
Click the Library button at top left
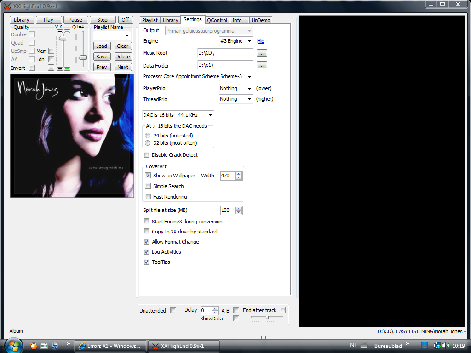(21, 20)
